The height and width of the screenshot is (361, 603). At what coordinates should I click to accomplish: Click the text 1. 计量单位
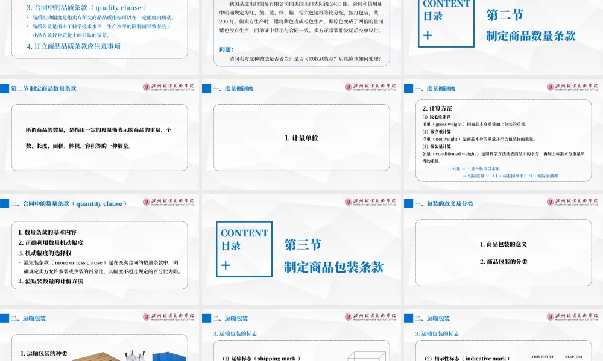click(x=301, y=137)
